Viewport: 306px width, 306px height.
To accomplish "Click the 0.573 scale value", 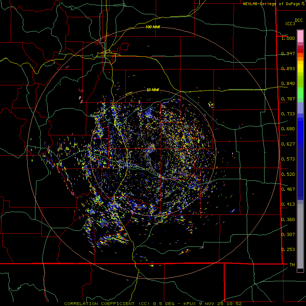I will [288, 159].
